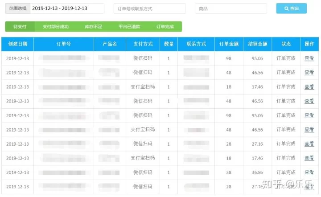
Task: Click the 订单金额 column header
Action: coord(229,44)
